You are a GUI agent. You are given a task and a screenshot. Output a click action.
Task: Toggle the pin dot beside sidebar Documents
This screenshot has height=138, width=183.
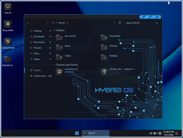[50, 42]
